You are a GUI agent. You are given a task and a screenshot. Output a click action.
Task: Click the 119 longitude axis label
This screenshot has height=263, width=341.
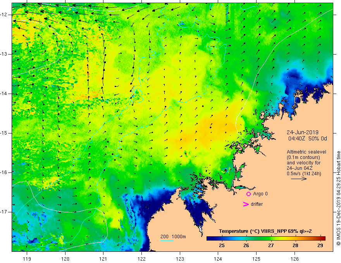click(x=27, y=259)
